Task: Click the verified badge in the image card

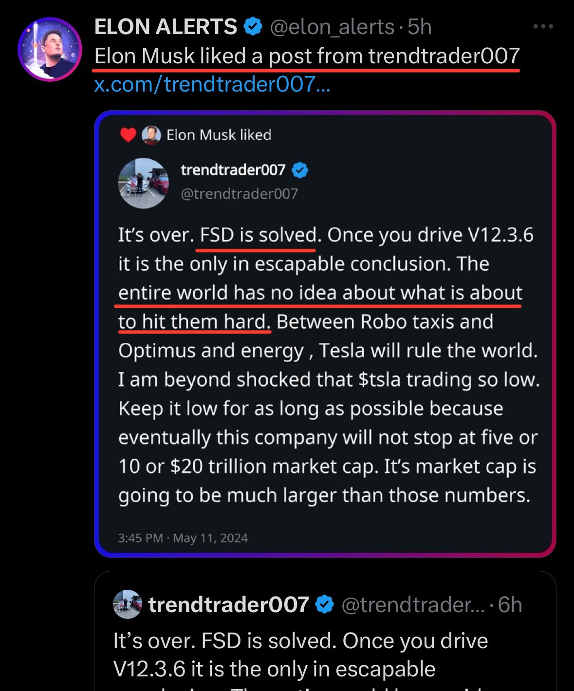Action: coord(300,170)
